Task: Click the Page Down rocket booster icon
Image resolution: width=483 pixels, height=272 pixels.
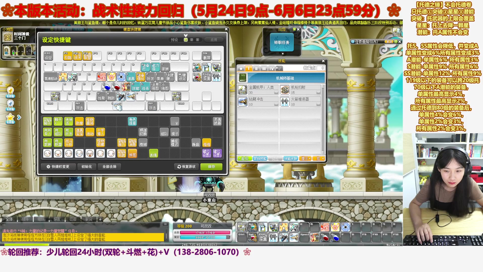Action: 217,77
